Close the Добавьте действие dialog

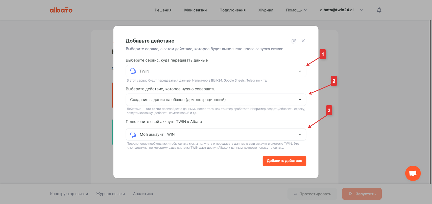point(303,41)
